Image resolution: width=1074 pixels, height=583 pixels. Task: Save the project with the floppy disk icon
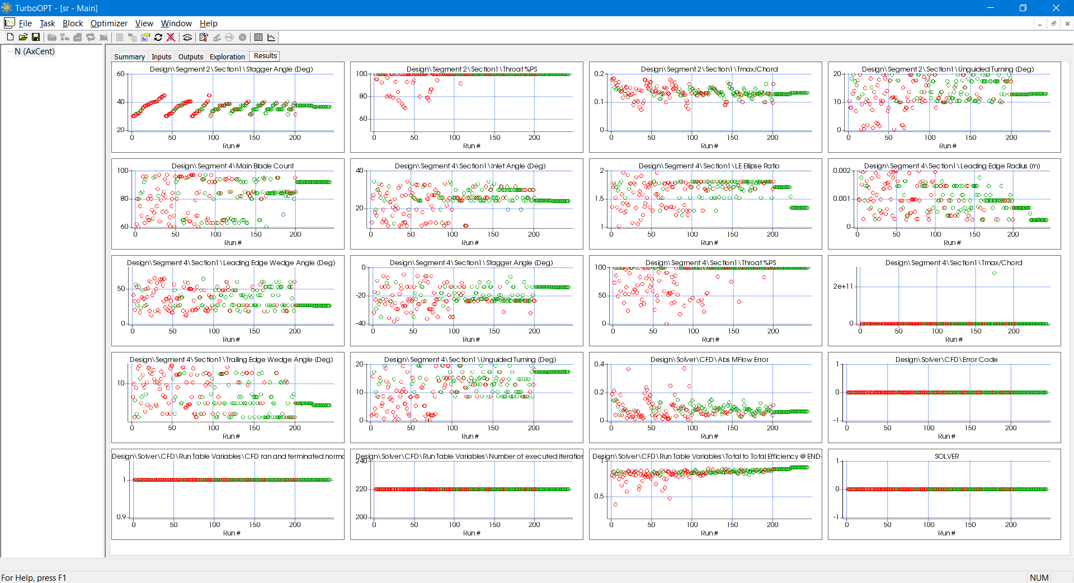pos(36,37)
